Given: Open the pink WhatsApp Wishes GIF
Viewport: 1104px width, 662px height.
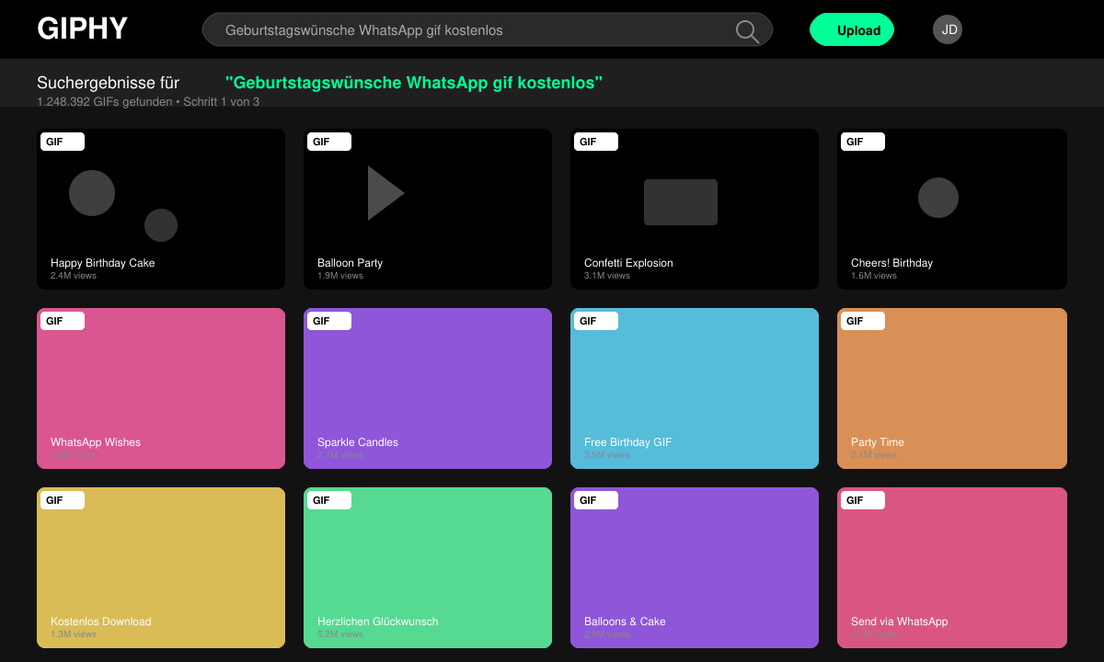Looking at the screenshot, I should tap(161, 388).
